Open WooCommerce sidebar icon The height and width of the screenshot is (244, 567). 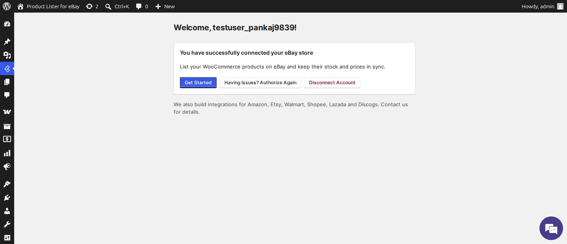[7, 112]
